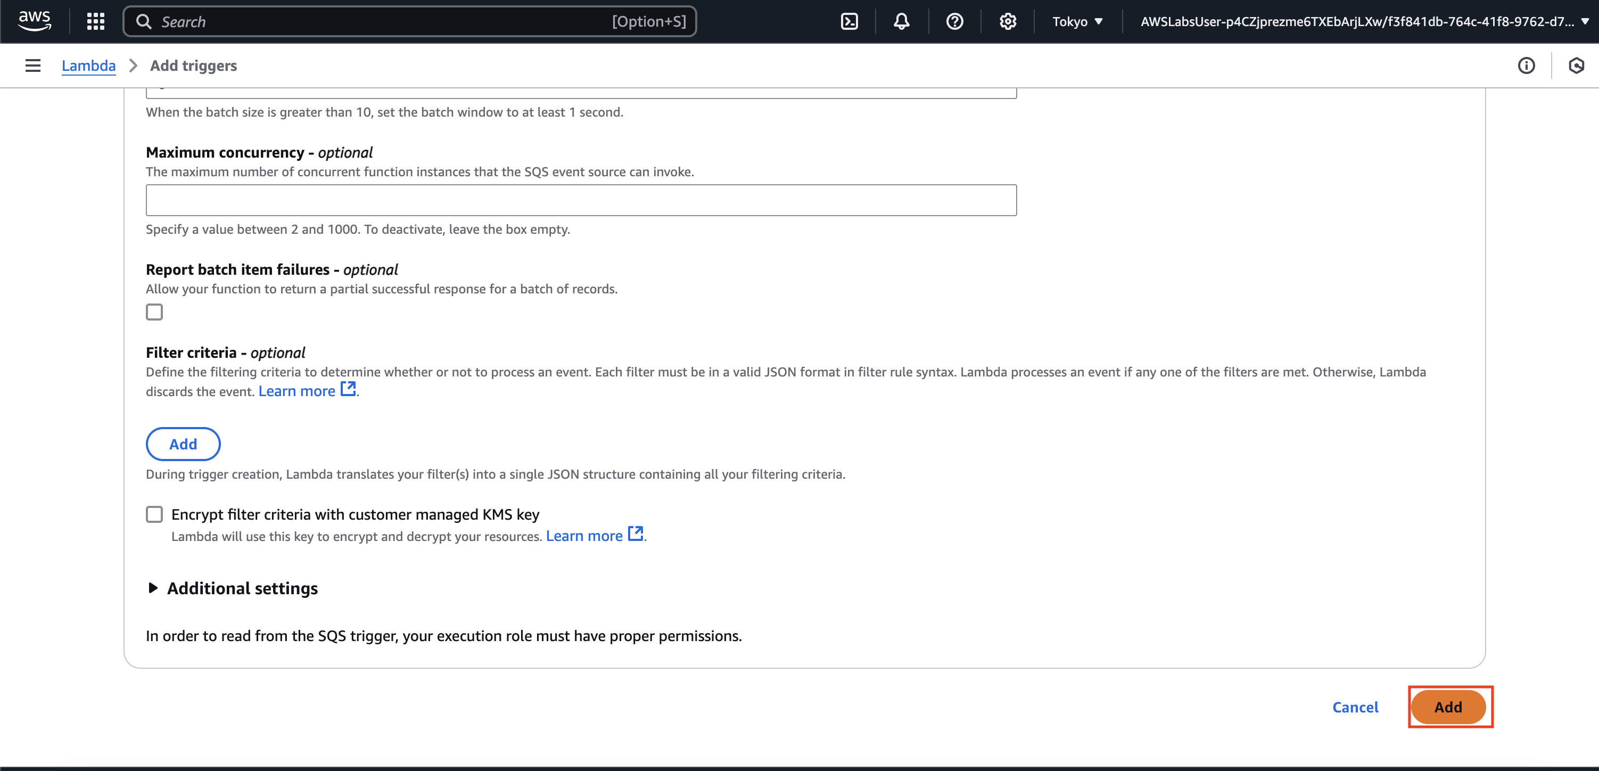Click the AWS logo home icon
The image size is (1599, 771).
[x=34, y=21]
